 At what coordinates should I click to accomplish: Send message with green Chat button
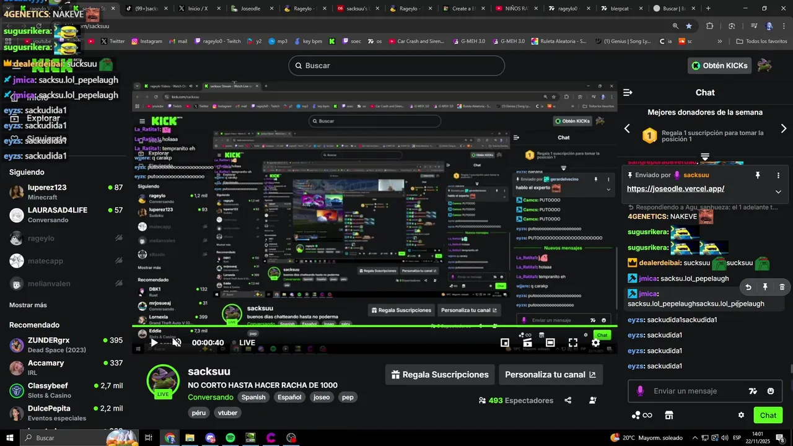[768, 415]
